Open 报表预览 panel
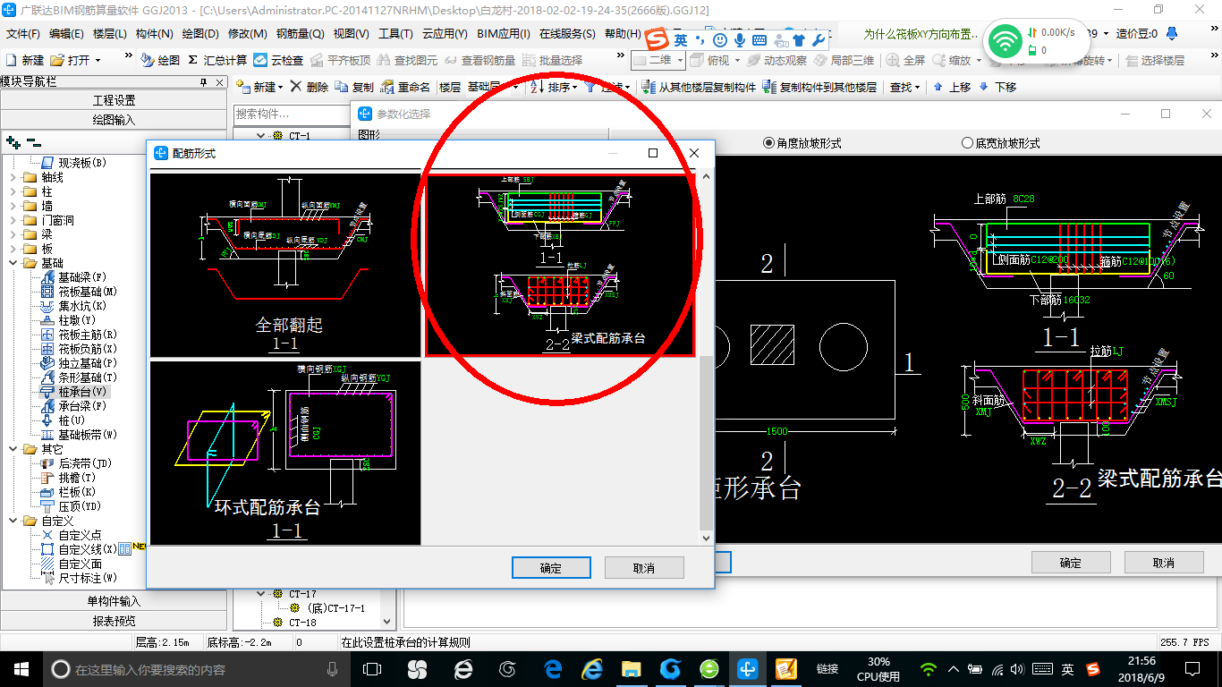 pyautogui.click(x=114, y=621)
